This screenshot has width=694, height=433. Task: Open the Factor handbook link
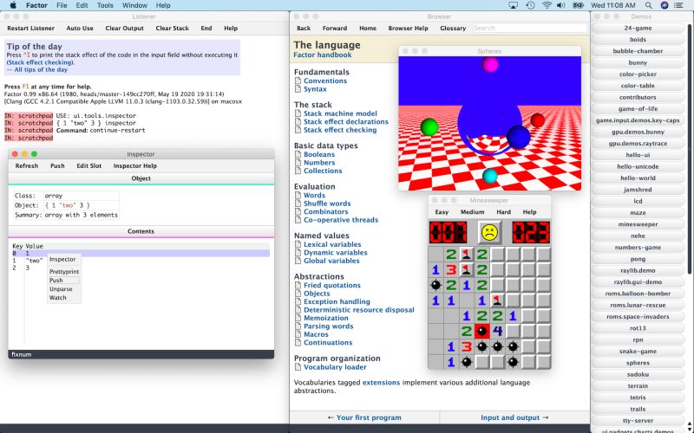[x=323, y=55]
